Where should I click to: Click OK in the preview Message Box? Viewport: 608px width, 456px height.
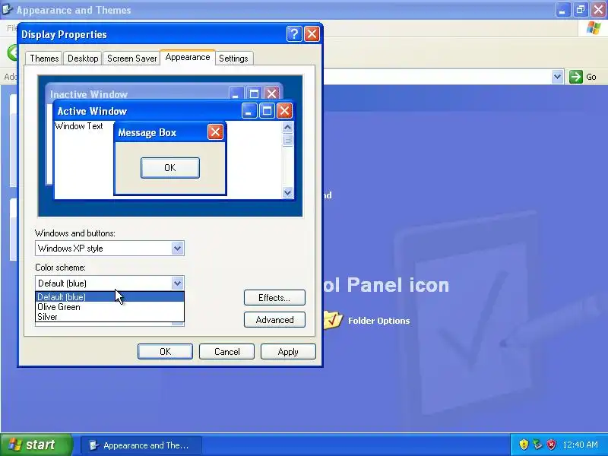click(169, 167)
